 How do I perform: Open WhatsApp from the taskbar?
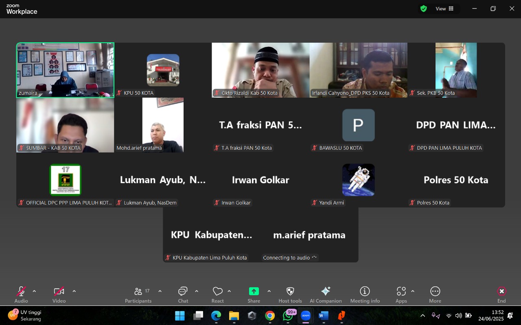click(288, 316)
